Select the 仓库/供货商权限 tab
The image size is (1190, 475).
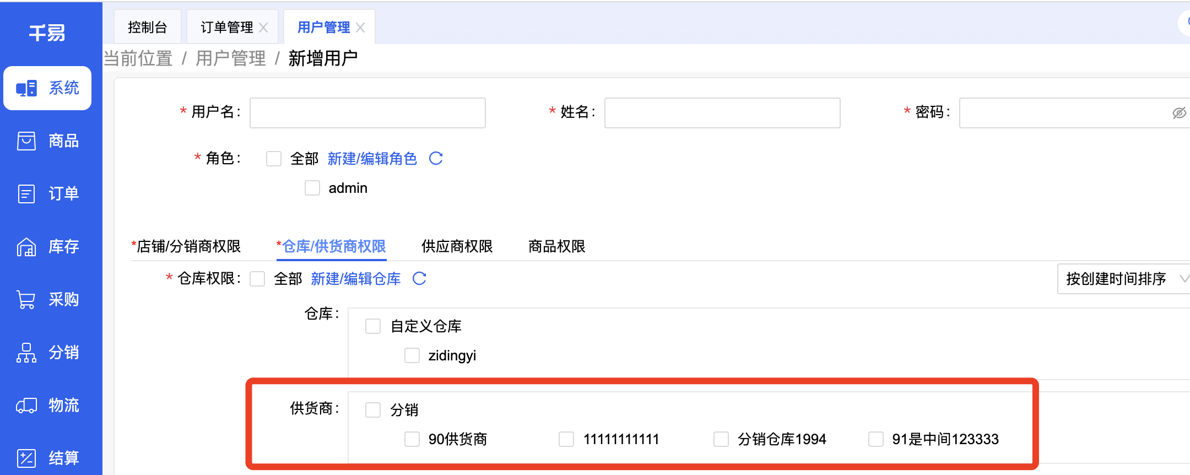click(331, 246)
